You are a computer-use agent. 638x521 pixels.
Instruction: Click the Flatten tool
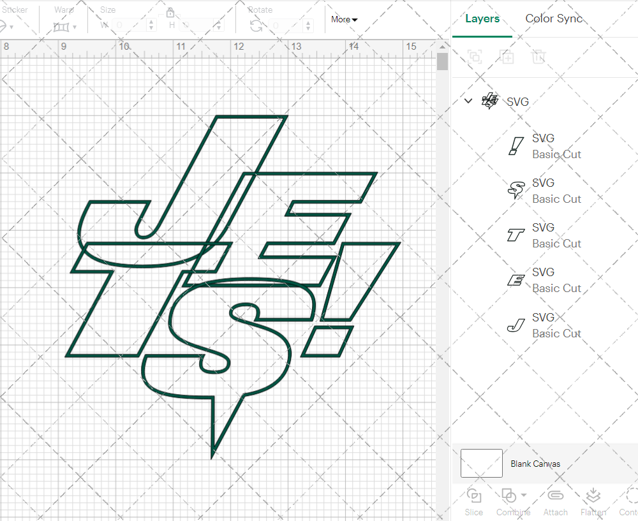click(593, 503)
